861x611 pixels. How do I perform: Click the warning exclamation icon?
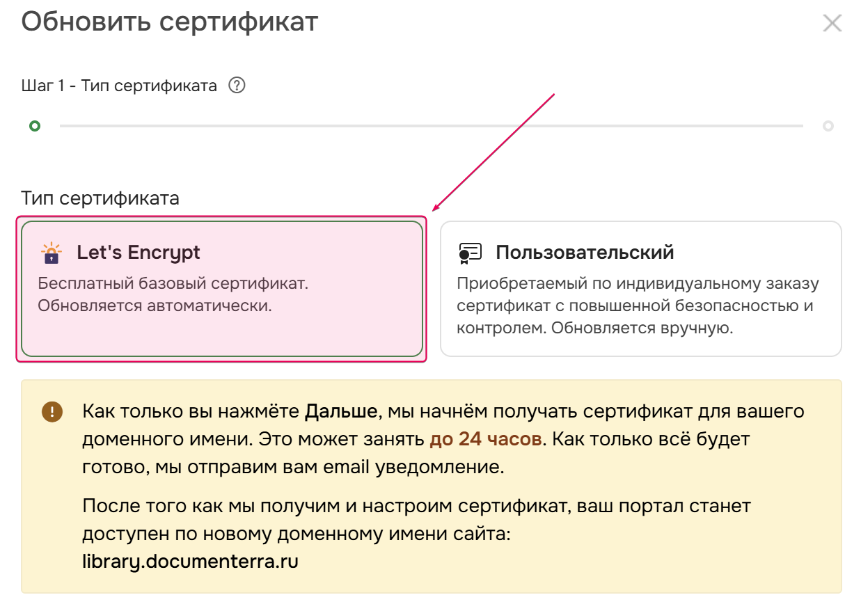pos(52,411)
